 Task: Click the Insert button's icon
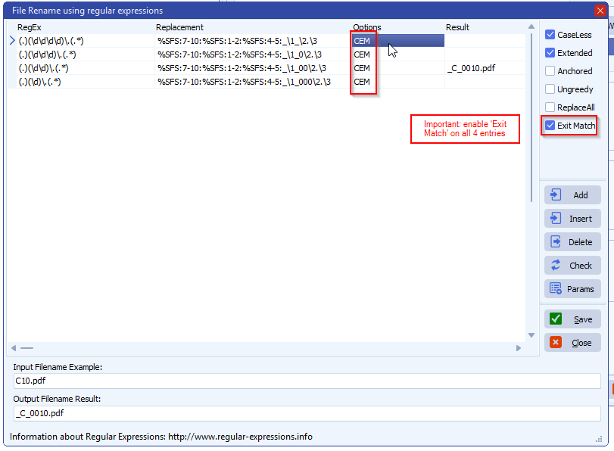click(x=556, y=218)
